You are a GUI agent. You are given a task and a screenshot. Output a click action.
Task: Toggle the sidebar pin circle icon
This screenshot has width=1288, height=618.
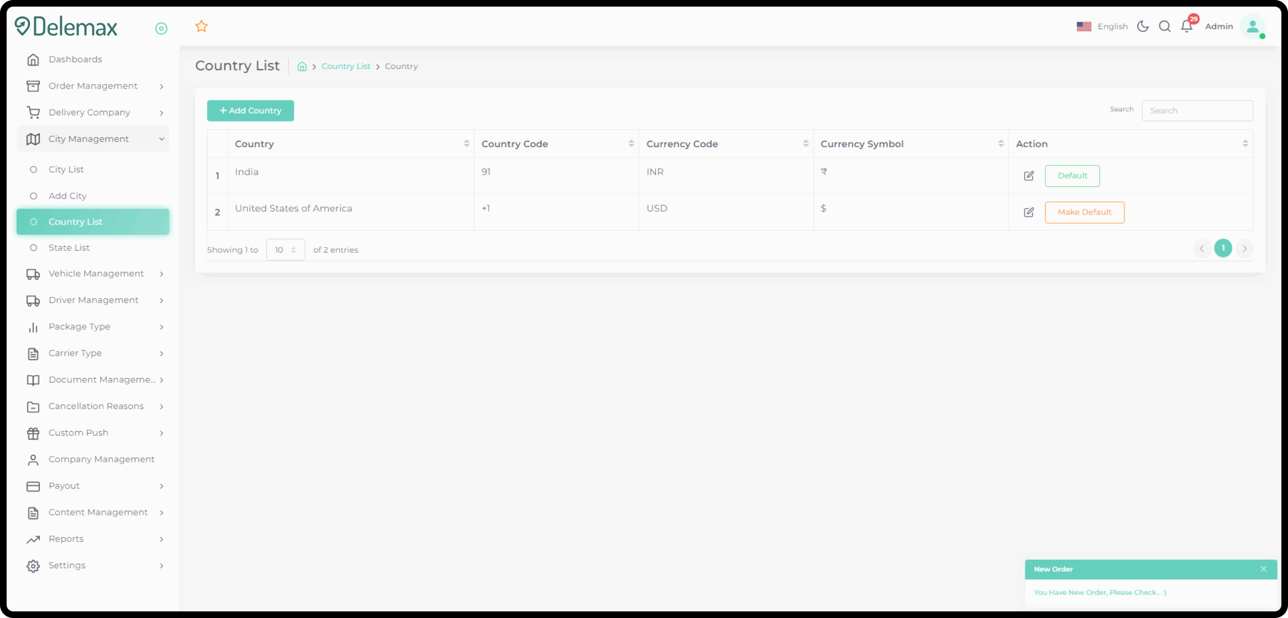161,29
